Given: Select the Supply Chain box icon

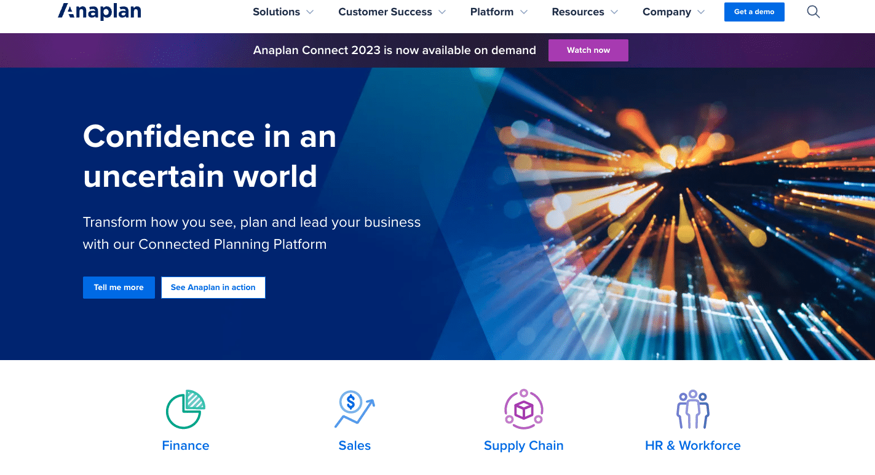Looking at the screenshot, I should click(523, 409).
